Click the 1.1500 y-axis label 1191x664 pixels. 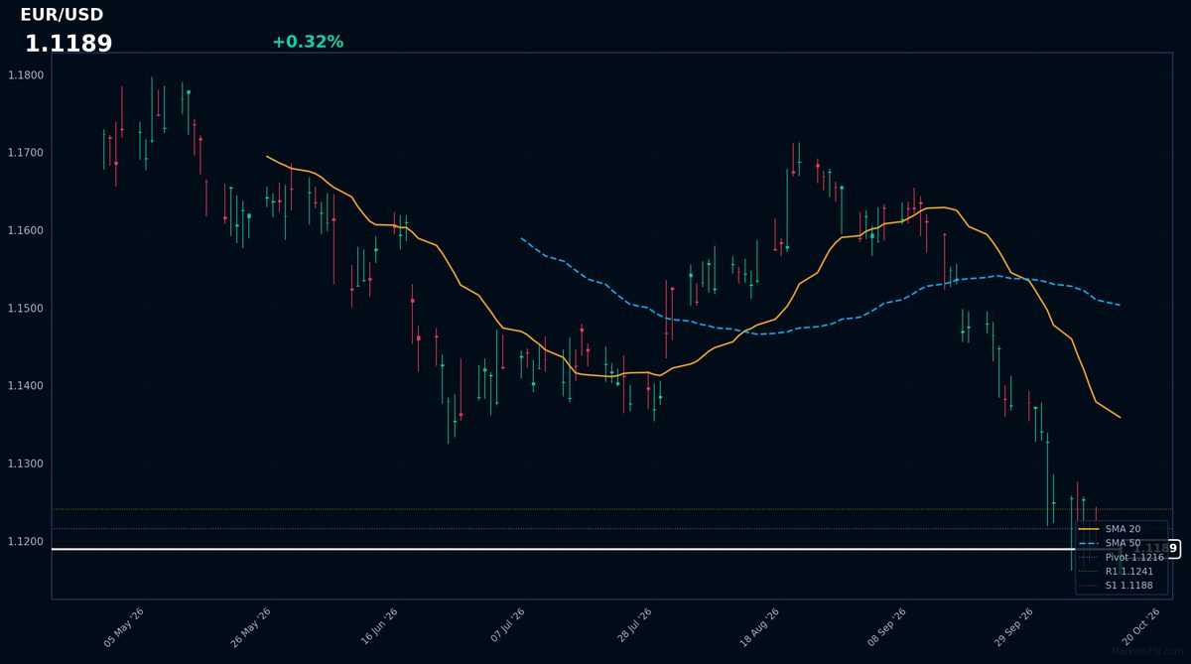[x=25, y=309]
